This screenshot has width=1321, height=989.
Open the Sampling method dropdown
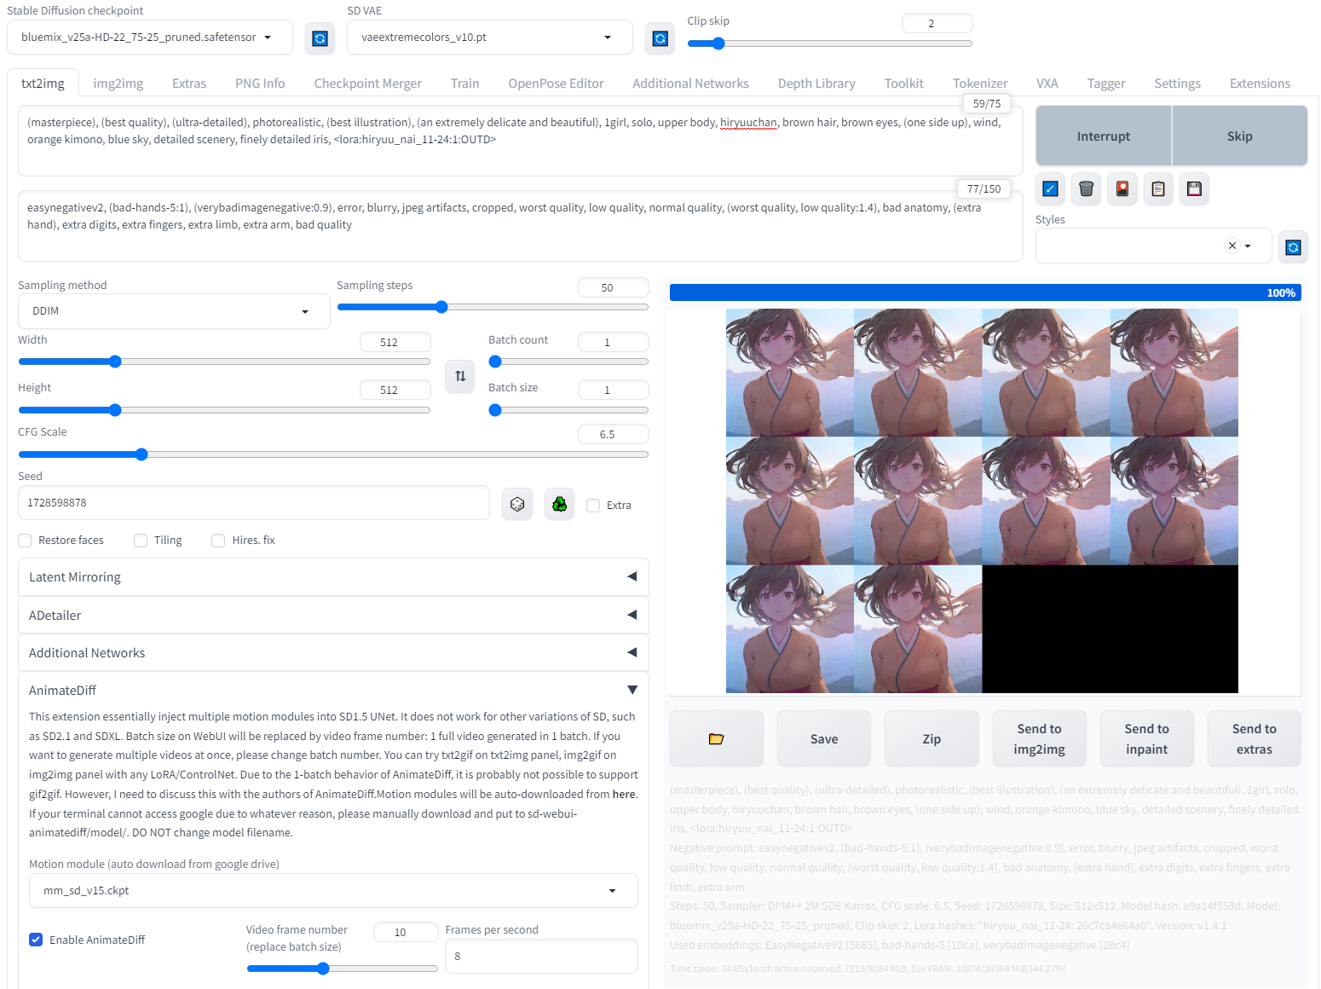point(174,310)
